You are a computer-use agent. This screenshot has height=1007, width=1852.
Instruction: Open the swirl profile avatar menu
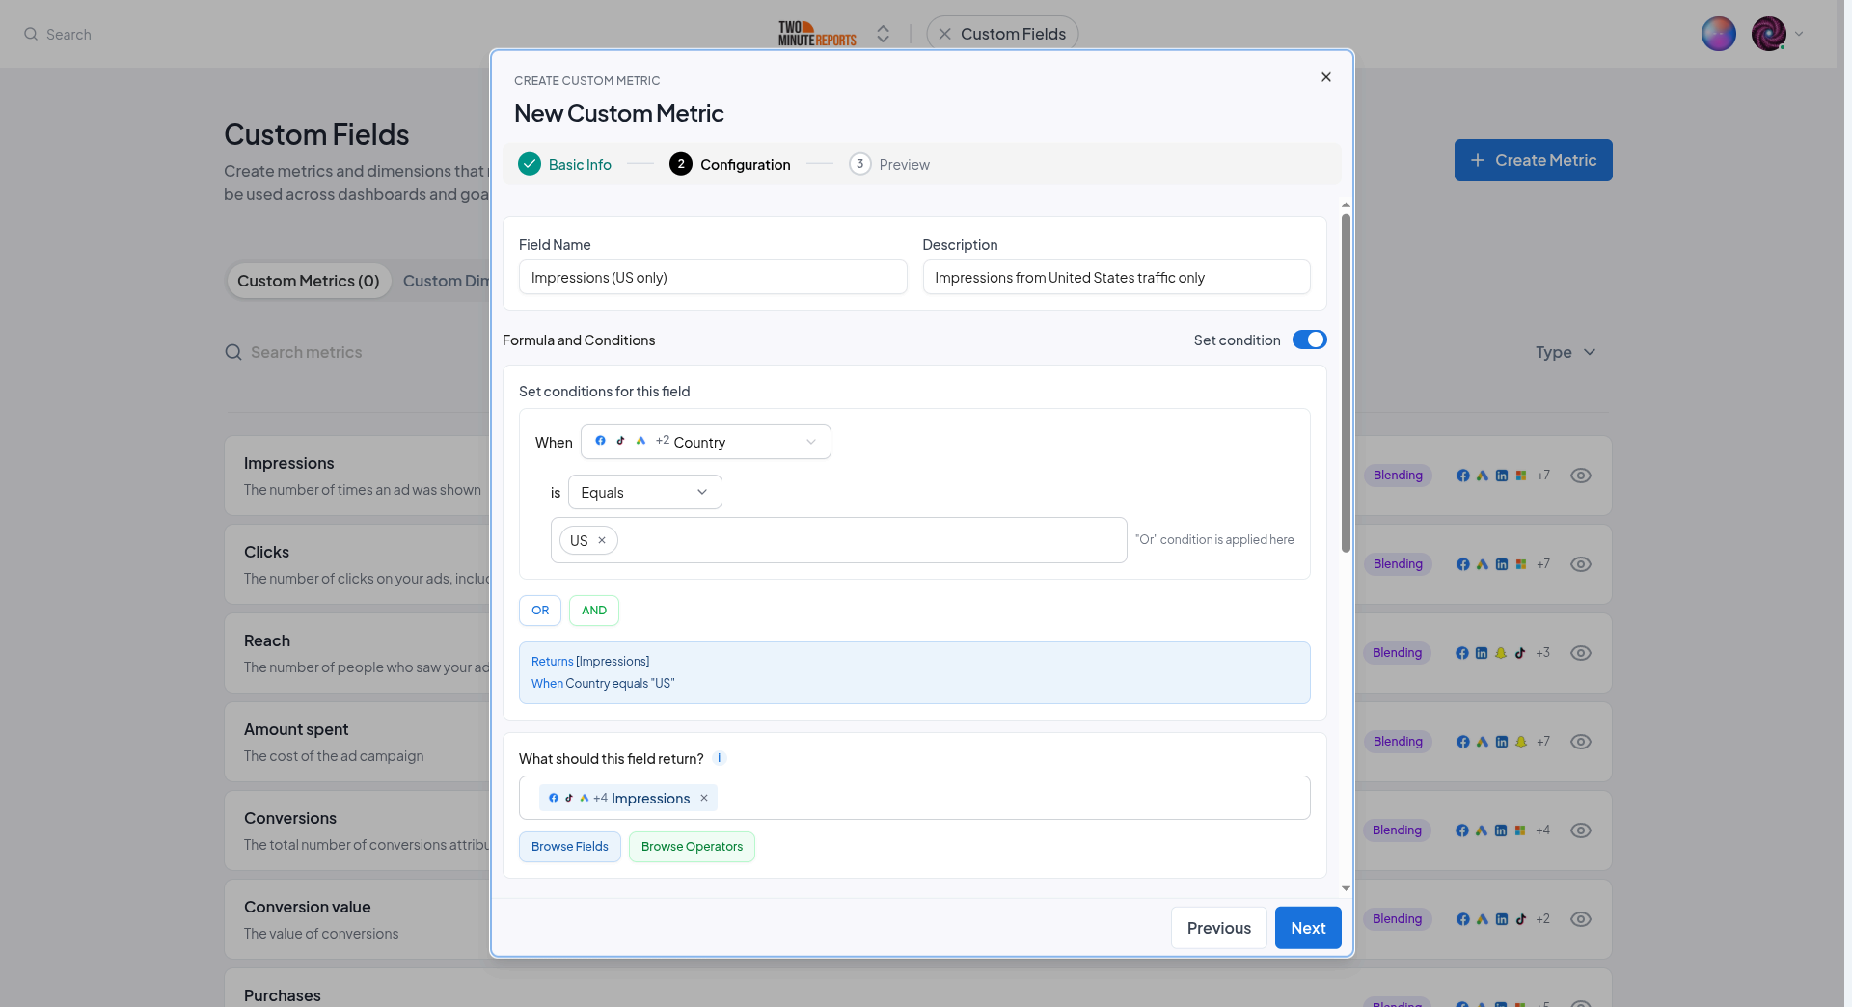(x=1769, y=34)
